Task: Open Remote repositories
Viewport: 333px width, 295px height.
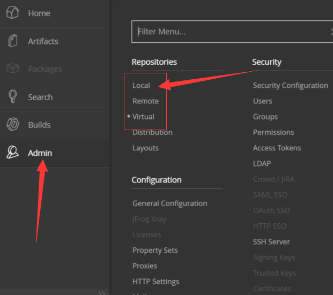Action: point(146,101)
